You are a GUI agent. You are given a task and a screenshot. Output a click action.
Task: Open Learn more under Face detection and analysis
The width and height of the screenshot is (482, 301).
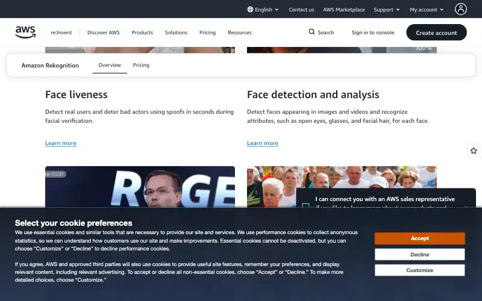(x=263, y=143)
